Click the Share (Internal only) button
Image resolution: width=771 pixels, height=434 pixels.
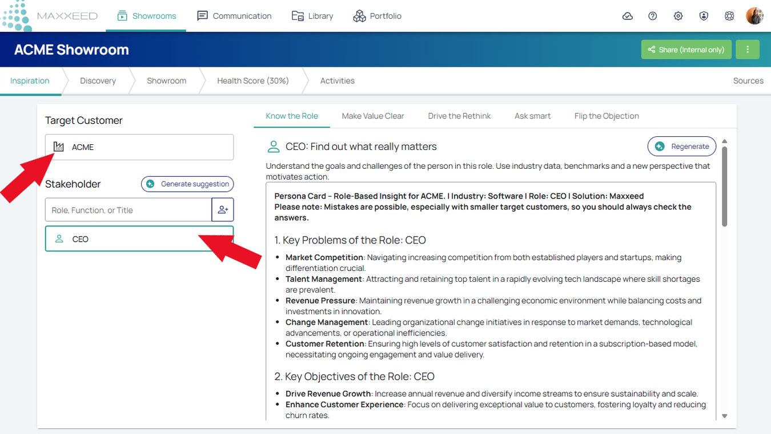[686, 50]
